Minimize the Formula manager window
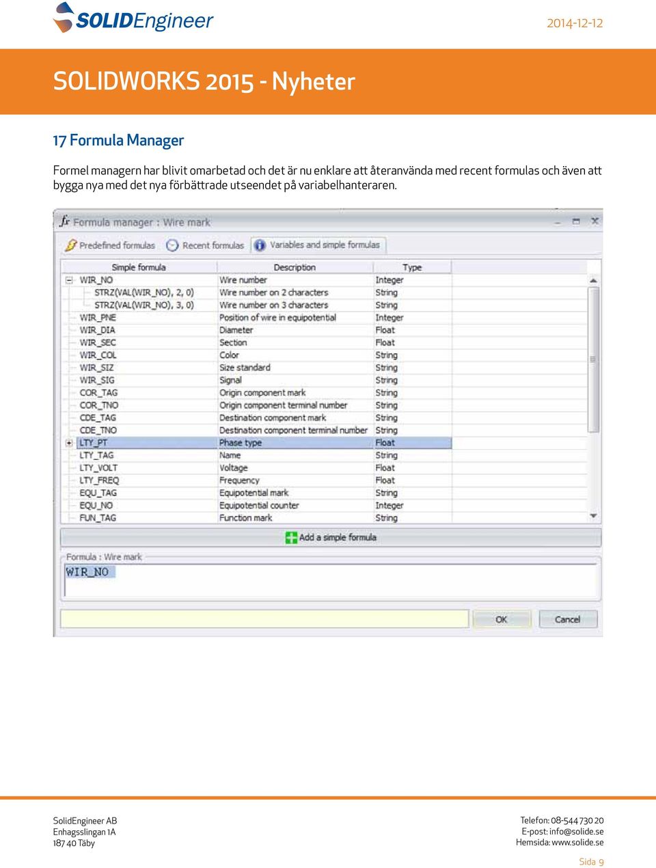Viewport: 656px width, 868px height. tap(558, 221)
